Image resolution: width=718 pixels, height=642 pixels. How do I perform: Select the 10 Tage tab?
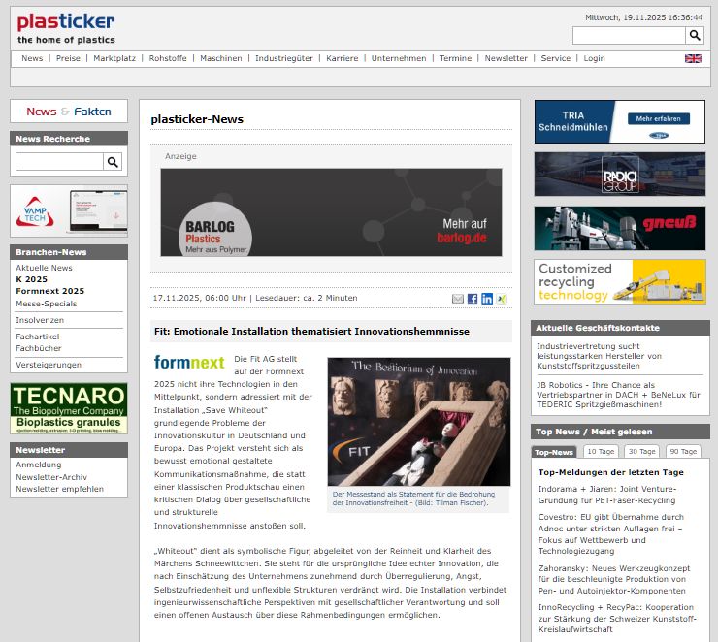(601, 452)
